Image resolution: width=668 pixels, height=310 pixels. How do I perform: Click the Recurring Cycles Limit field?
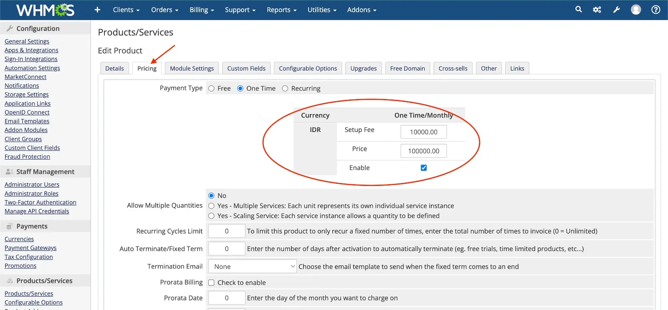227,231
